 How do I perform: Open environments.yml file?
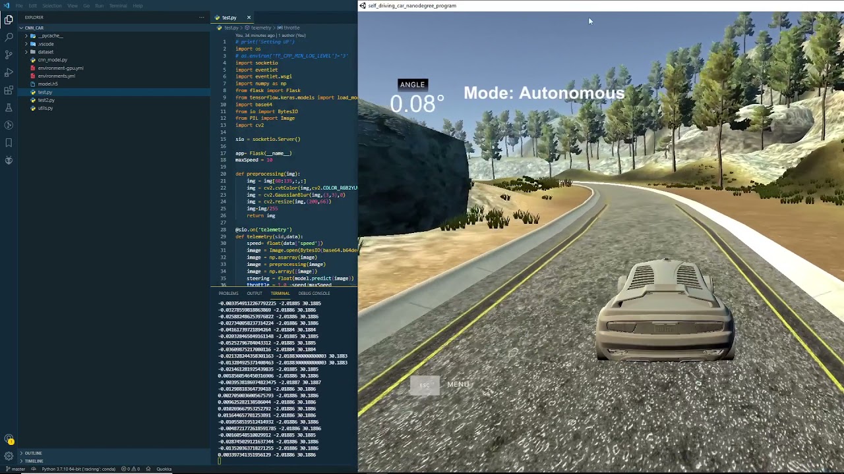[56, 76]
